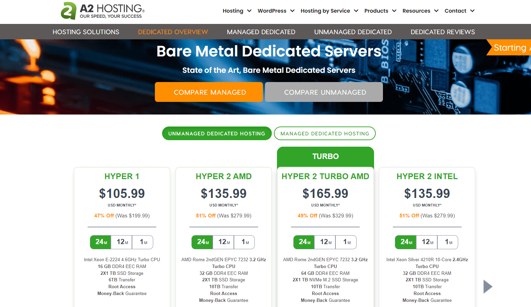Select 12-month term for Hyper 2 Intel

pos(427,242)
